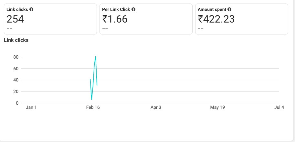Screen dimensions: 295x142
Task: Click the 40 value on the vertical axis
Action: point(16,80)
